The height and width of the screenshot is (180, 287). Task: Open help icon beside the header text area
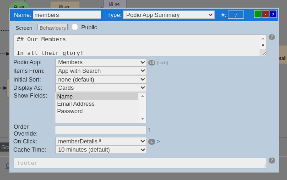pos(272,37)
